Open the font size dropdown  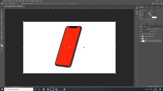[x=144, y=12]
